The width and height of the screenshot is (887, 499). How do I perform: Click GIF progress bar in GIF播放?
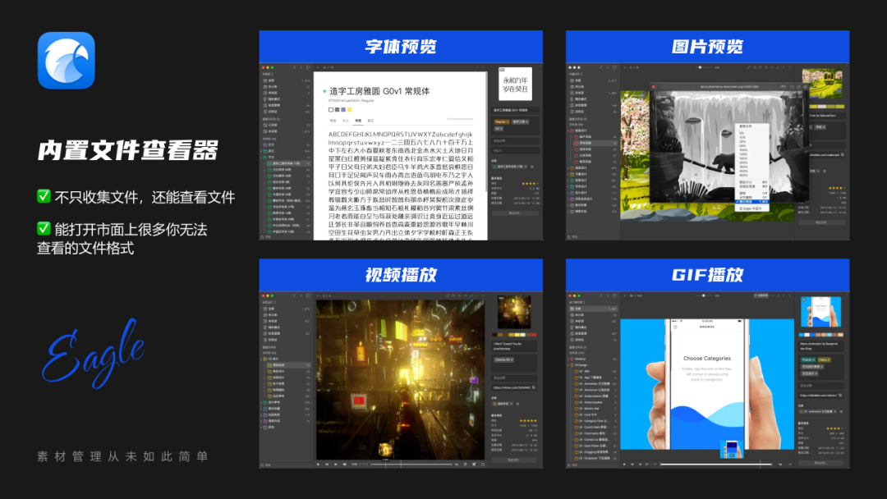715,464
